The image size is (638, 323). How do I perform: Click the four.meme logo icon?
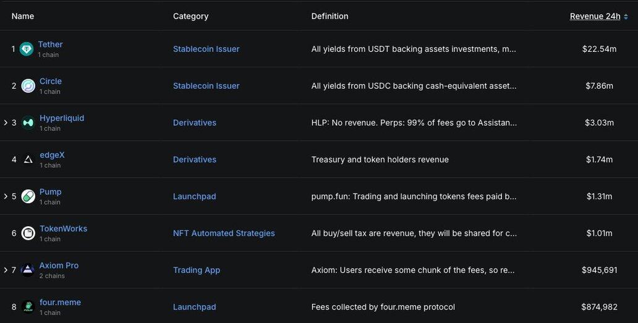pyautogui.click(x=28, y=307)
